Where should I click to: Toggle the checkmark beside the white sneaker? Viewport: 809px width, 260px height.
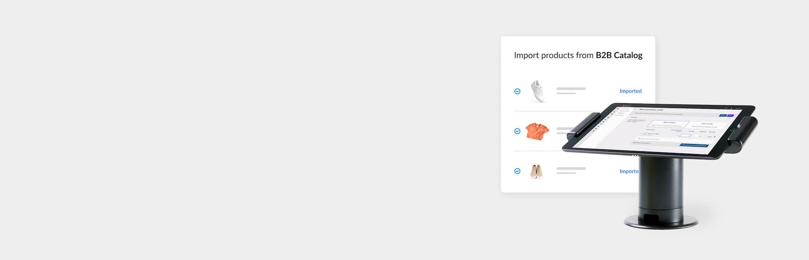click(x=517, y=91)
